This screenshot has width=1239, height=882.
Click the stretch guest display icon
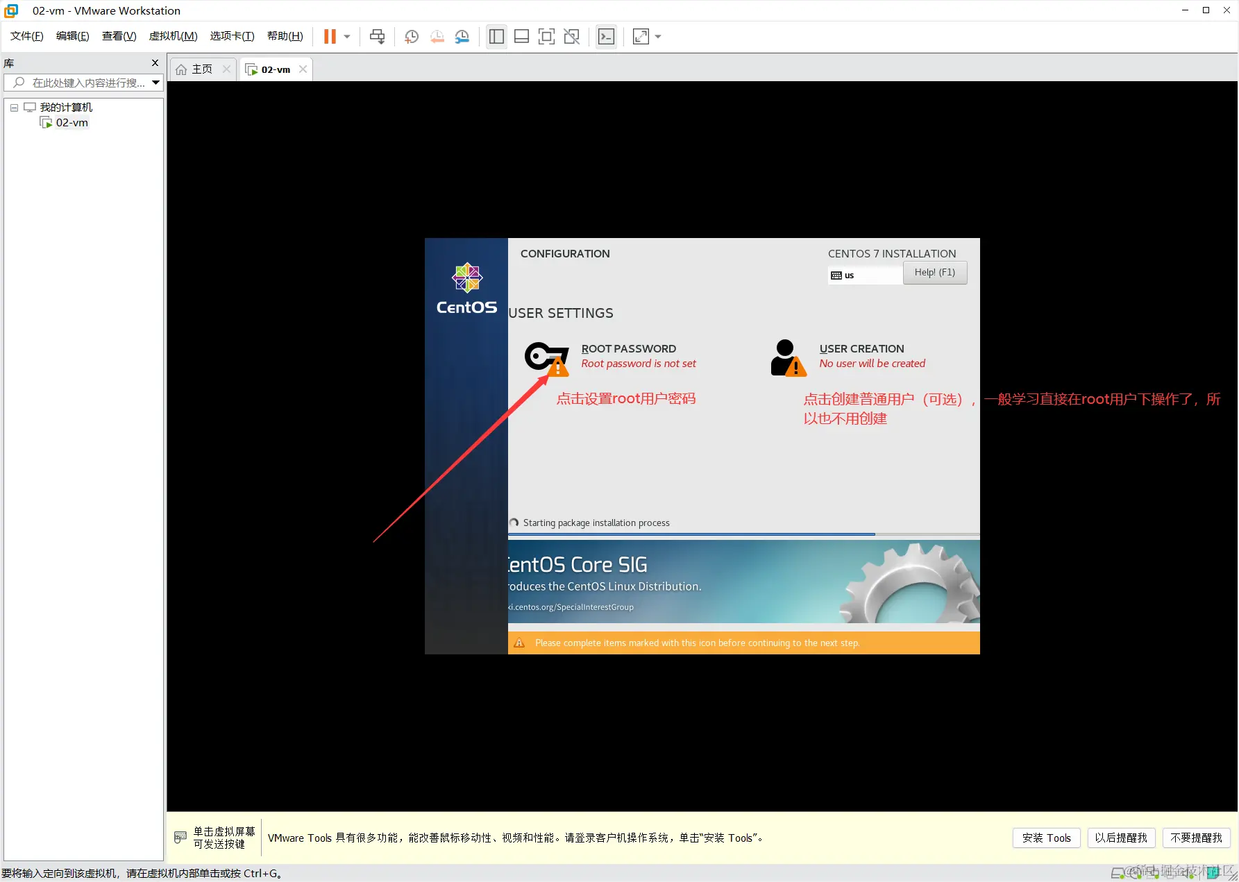641,37
